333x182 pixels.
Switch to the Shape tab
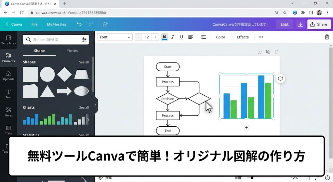click(x=39, y=51)
